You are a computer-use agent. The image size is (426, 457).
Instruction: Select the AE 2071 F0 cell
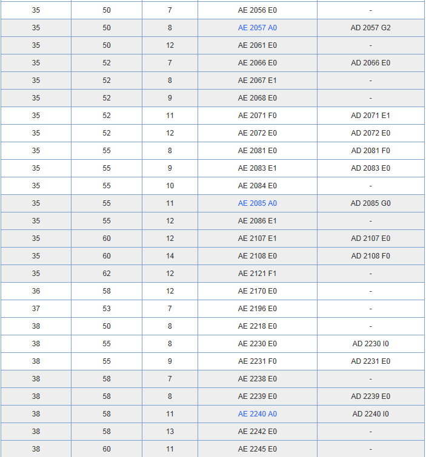(x=257, y=116)
